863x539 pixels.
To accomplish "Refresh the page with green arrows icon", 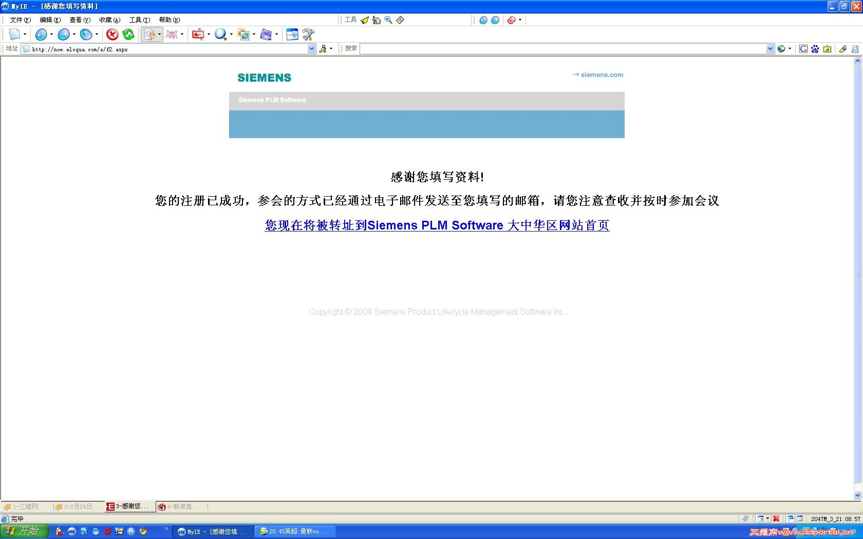I will pyautogui.click(x=128, y=34).
